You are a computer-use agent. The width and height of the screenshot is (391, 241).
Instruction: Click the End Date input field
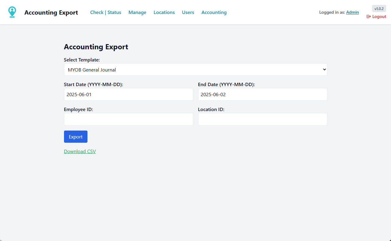click(262, 94)
